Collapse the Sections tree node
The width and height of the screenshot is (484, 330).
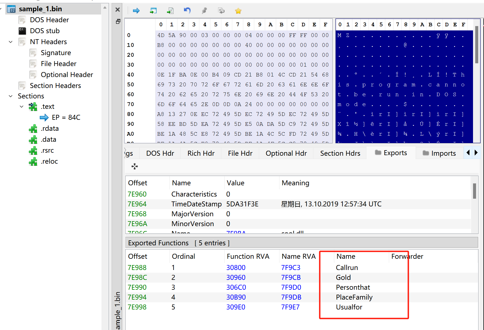[11, 96]
